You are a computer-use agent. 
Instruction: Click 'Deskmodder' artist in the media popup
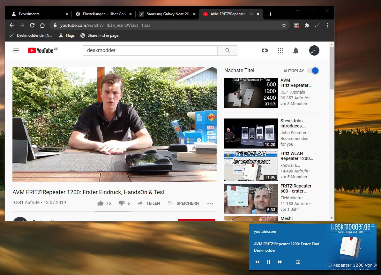pyautogui.click(x=265, y=250)
